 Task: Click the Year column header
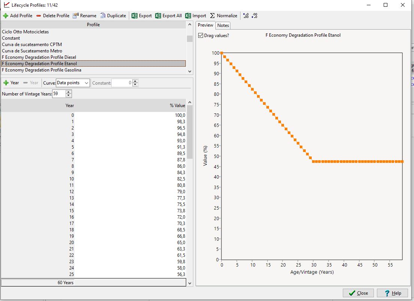tap(38, 106)
